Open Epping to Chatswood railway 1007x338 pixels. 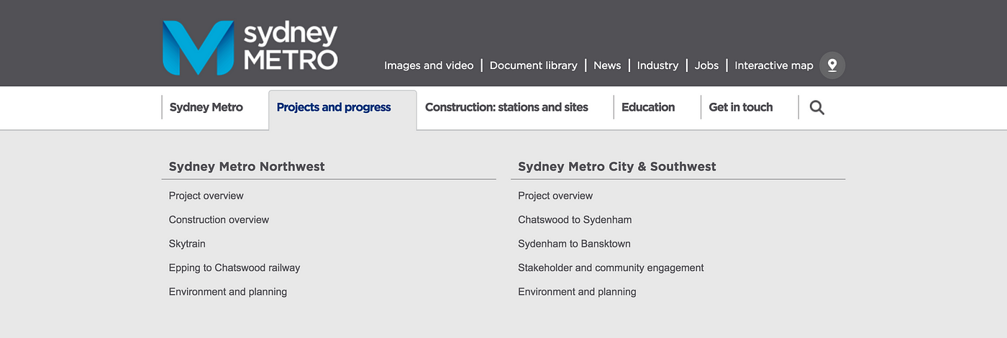[234, 268]
